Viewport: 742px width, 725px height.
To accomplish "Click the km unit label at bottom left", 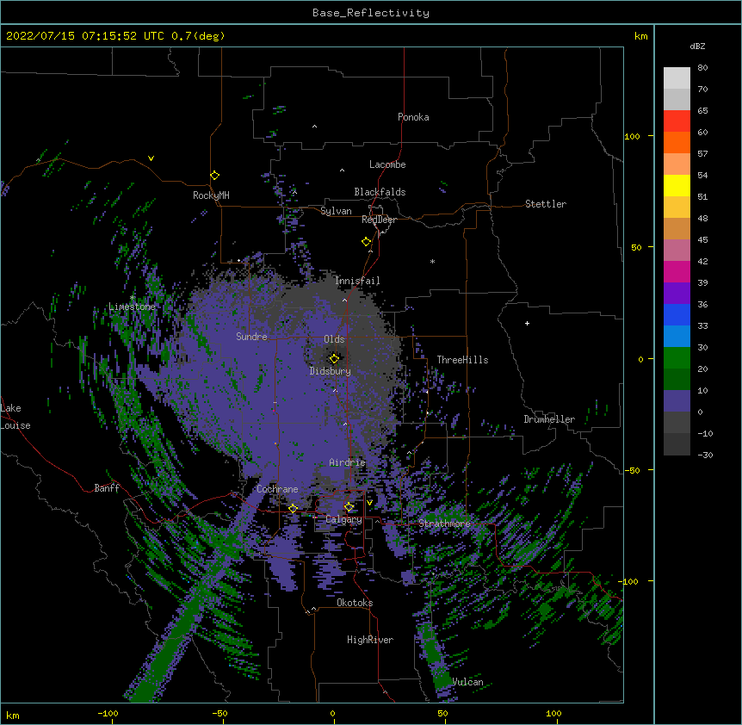I will click(x=12, y=715).
